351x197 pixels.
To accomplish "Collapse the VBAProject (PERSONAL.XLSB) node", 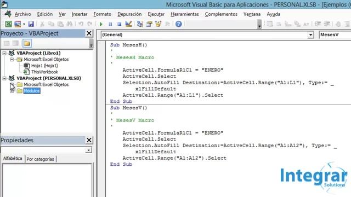I will [x=4, y=78].
